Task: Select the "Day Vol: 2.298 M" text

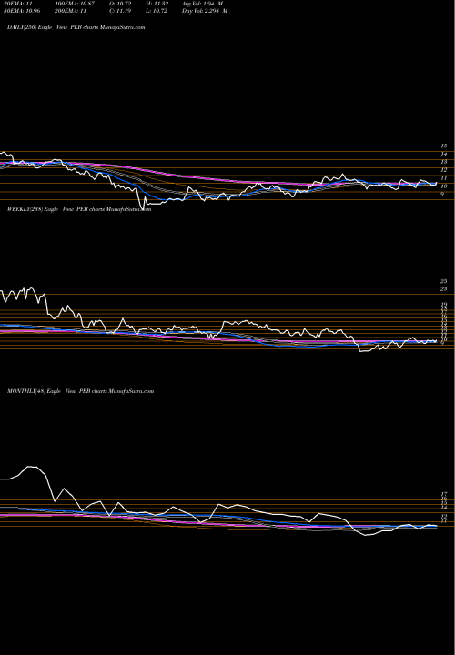Action: click(x=205, y=11)
